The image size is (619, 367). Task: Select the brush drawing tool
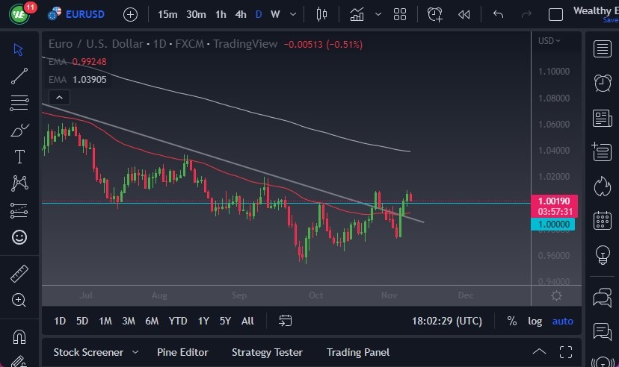coord(19,130)
